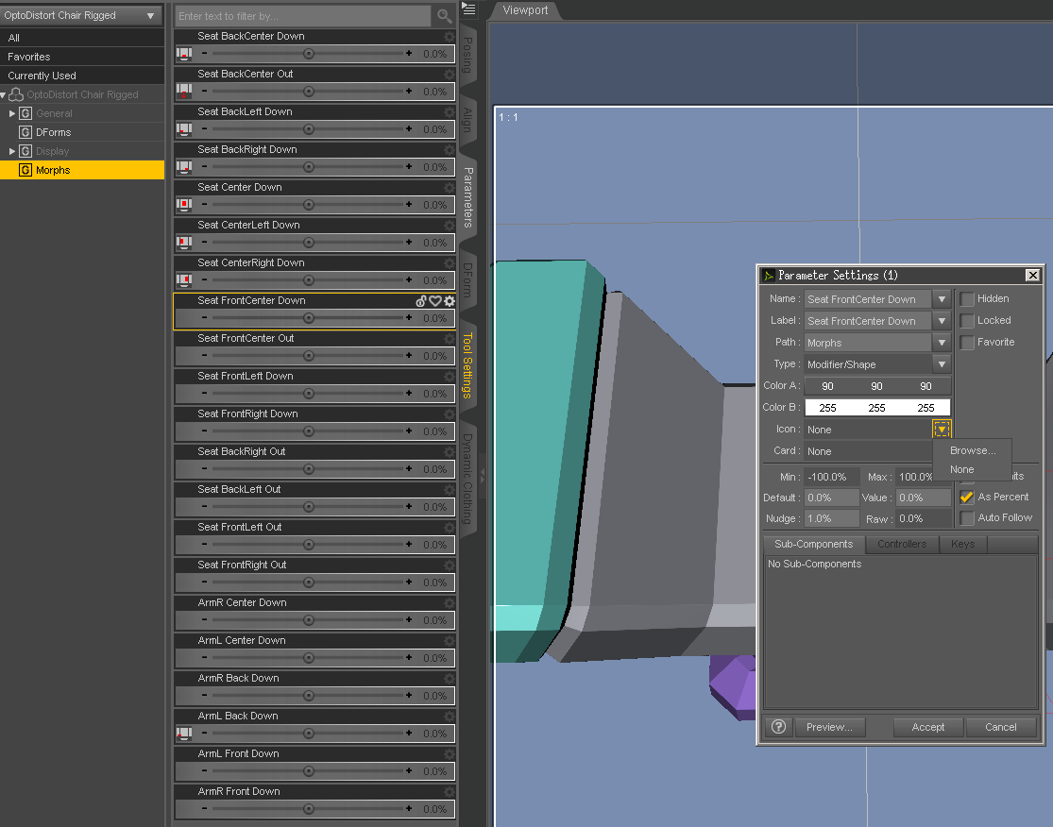Click the Seat FrontRight Down slider handle

(308, 430)
